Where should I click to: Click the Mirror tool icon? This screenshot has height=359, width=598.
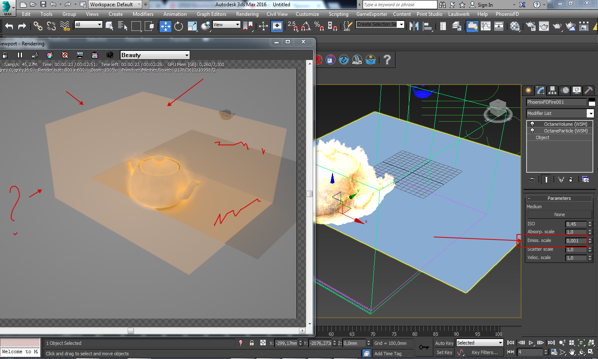pyautogui.click(x=414, y=26)
